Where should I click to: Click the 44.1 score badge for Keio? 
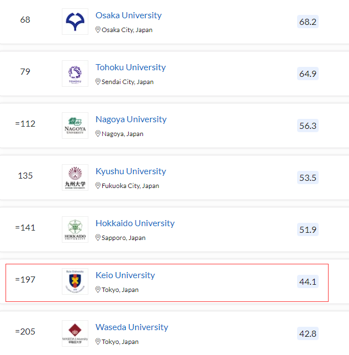click(308, 281)
